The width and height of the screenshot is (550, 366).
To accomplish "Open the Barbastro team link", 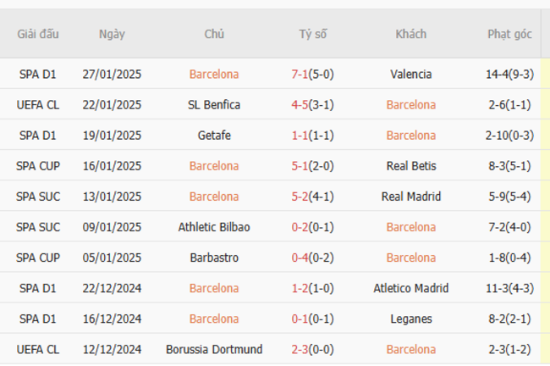I will point(214,258).
